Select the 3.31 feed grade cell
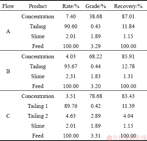147x141 pixels. pos(96,136)
